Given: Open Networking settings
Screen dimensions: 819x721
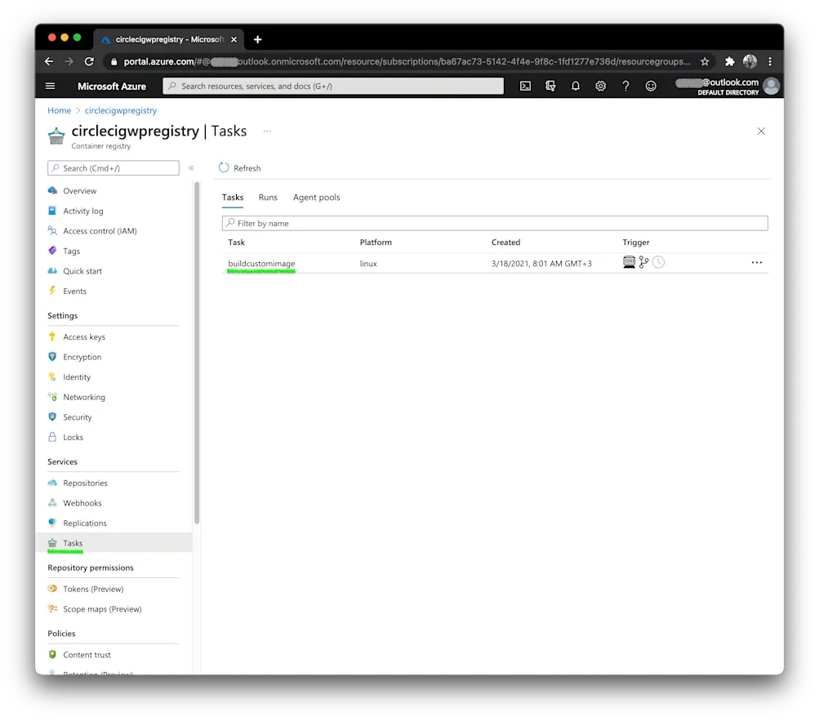Looking at the screenshot, I should 84,397.
